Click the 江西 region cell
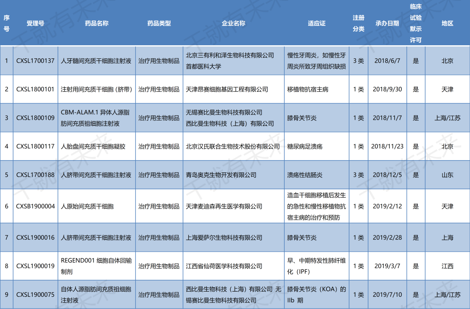Image resolution: width=470 pixels, height=309 pixels. (x=447, y=266)
